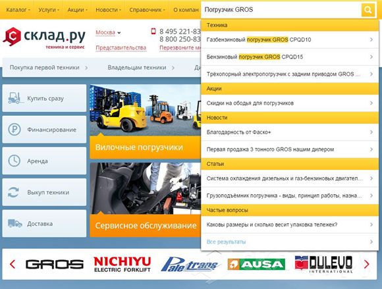
Task: Open the GROS brand logo
Action: [55, 265]
